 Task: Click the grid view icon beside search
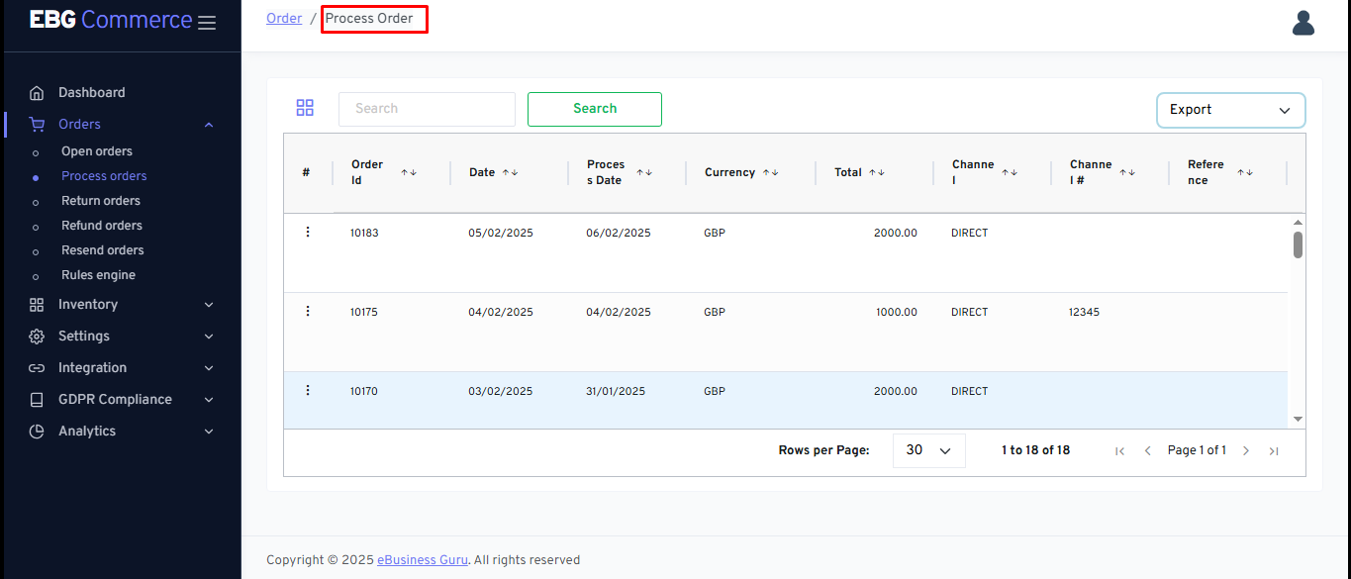(x=305, y=107)
